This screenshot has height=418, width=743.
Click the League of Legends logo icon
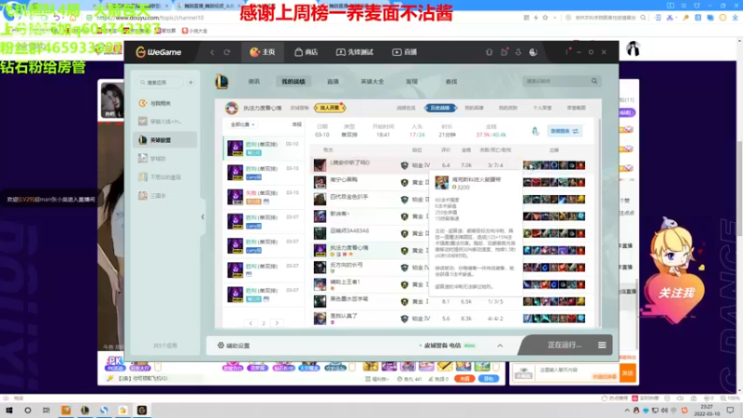222,82
